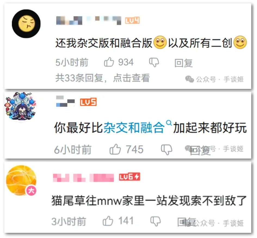
Task: Click the pink blurred username
Action: [x=83, y=178]
